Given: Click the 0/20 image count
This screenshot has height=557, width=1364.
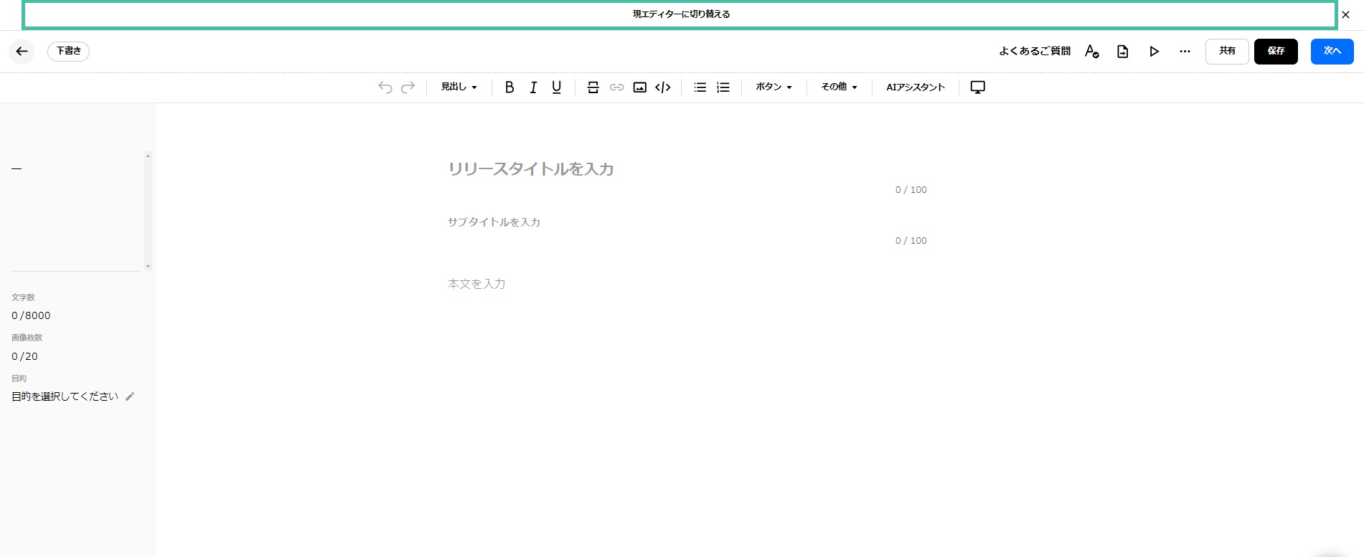Looking at the screenshot, I should (x=24, y=356).
